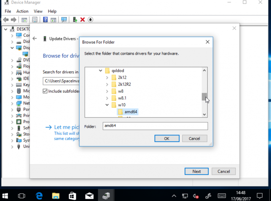Click the Forward arrow in Device Manager toolbar

(x=14, y=20)
